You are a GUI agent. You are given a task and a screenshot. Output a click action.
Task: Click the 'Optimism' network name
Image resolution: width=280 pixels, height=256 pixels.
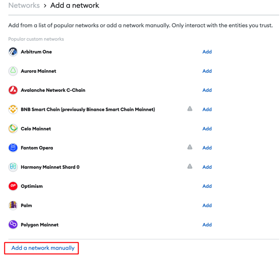(32, 186)
